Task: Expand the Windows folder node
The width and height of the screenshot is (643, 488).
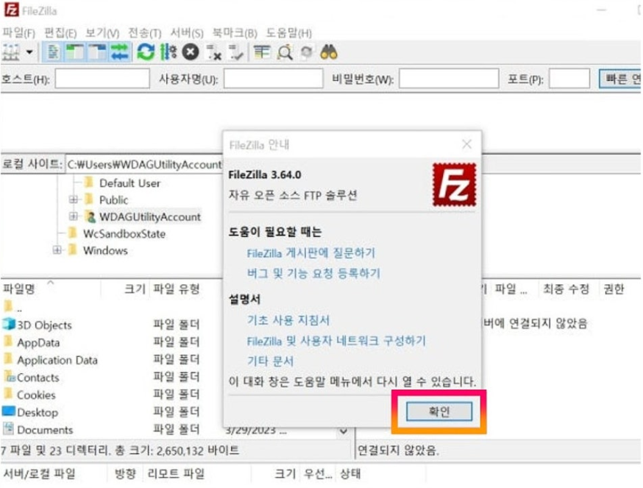Action: (57, 250)
